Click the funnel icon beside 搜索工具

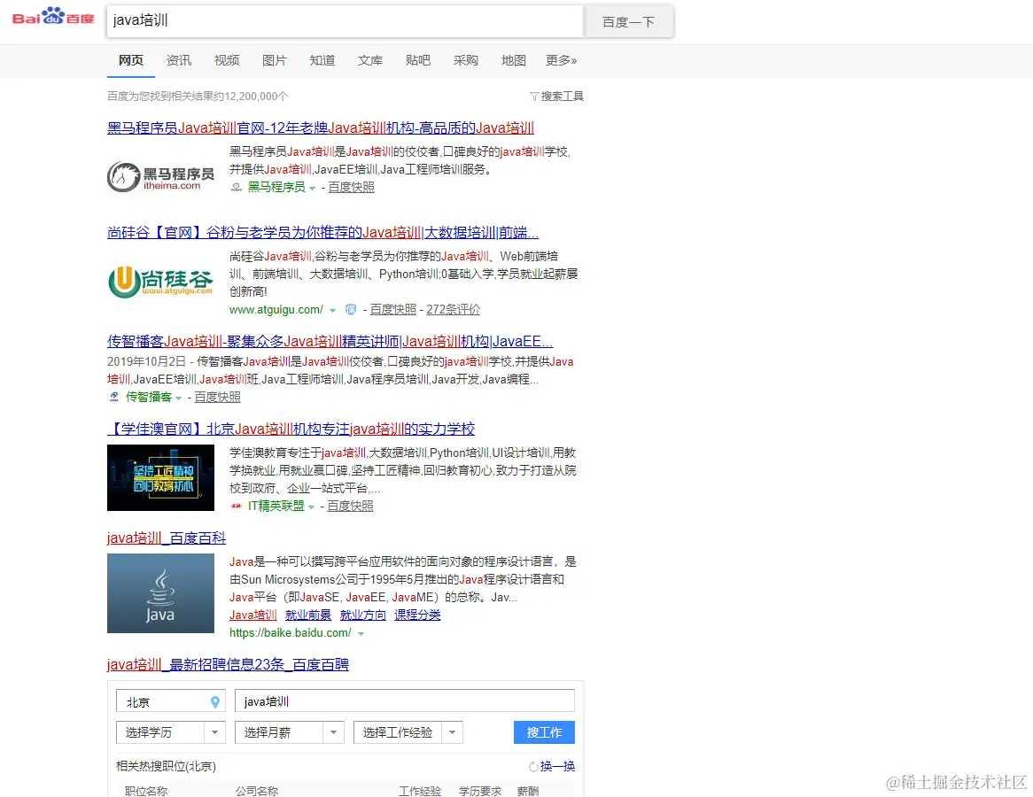coord(534,97)
